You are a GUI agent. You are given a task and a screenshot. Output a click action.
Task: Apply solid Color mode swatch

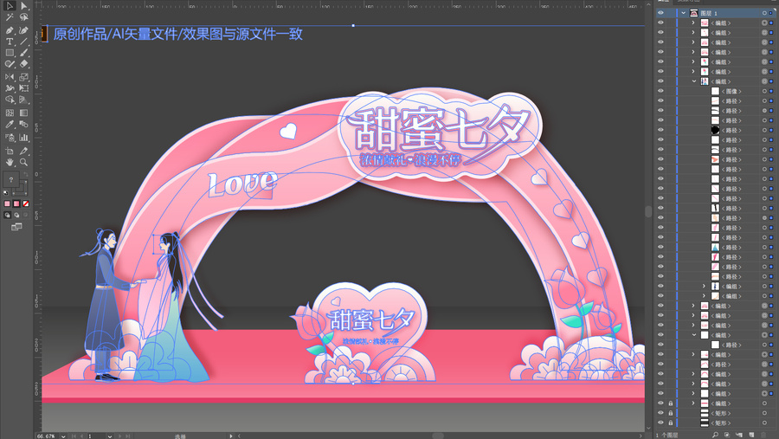[x=7, y=203]
